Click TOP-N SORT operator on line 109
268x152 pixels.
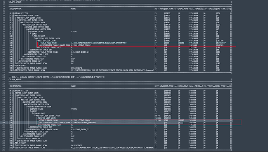pos(20,66)
